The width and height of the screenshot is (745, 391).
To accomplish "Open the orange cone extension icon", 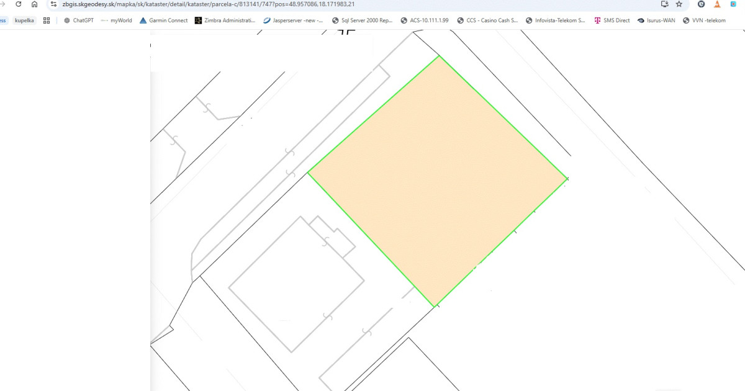I will coord(718,4).
